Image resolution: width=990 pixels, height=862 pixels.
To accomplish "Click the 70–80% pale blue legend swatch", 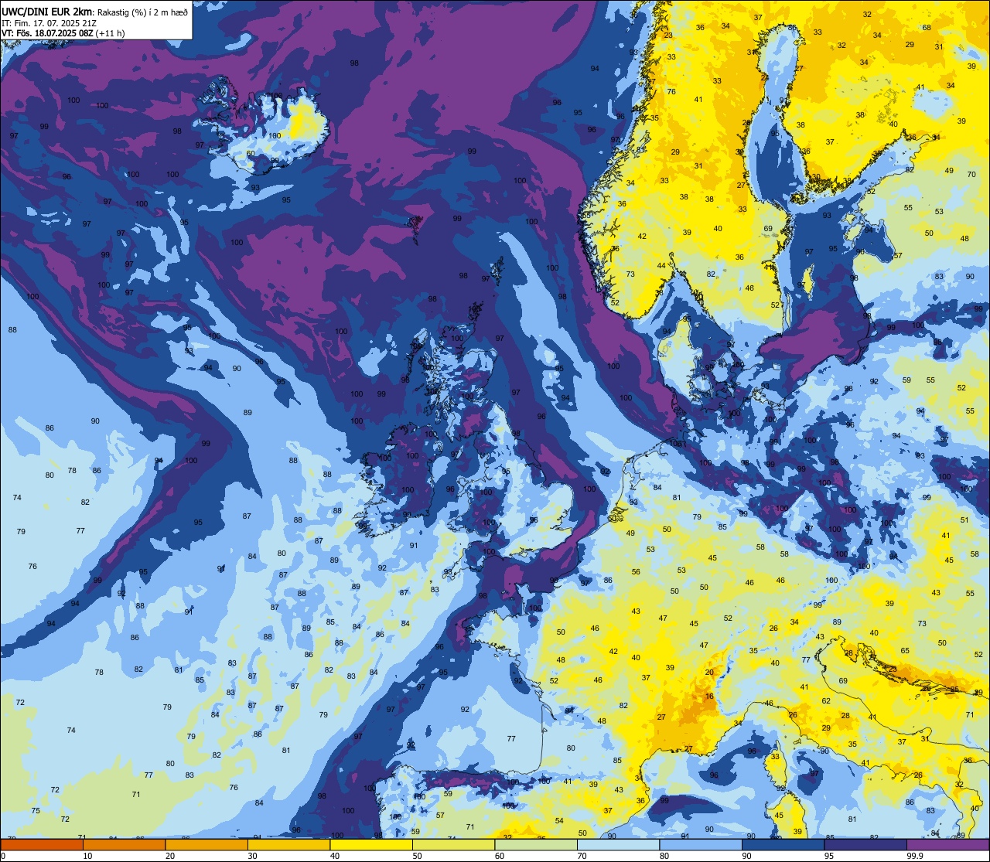I will (x=618, y=844).
